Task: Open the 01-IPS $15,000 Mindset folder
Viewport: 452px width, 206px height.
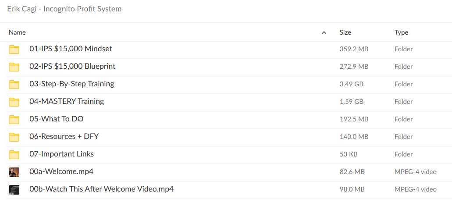Action: pos(71,49)
